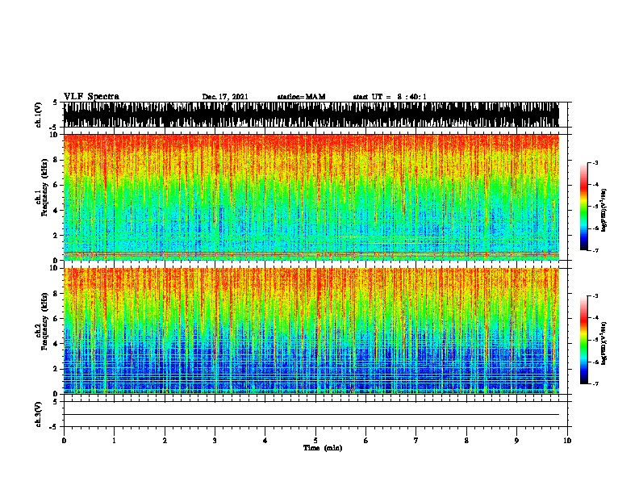The height and width of the screenshot is (494, 639).
Task: Click the flat ch.3 voltage line
Action: (x=311, y=415)
